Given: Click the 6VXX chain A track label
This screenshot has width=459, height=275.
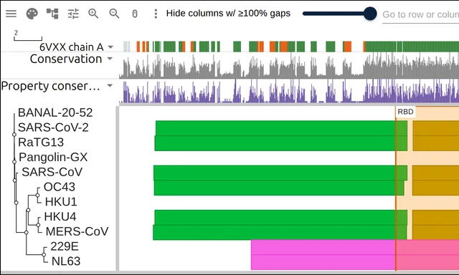Looking at the screenshot, I should (72, 47).
